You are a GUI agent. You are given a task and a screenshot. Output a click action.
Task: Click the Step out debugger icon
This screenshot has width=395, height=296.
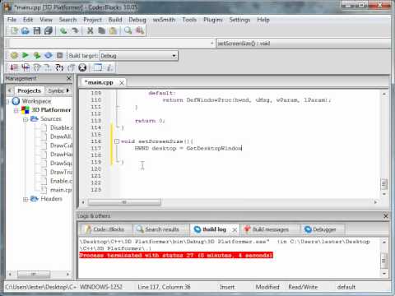(71, 67)
